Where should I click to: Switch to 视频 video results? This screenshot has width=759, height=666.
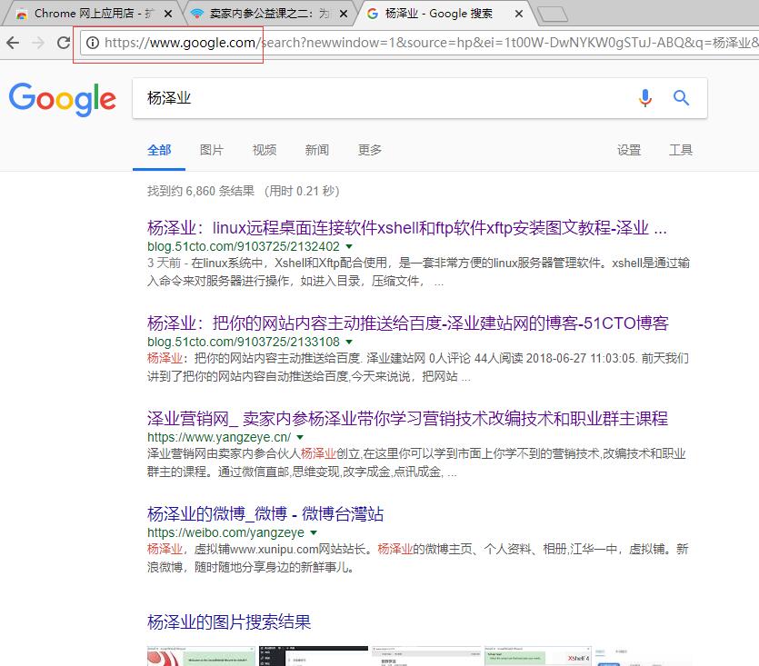(265, 150)
